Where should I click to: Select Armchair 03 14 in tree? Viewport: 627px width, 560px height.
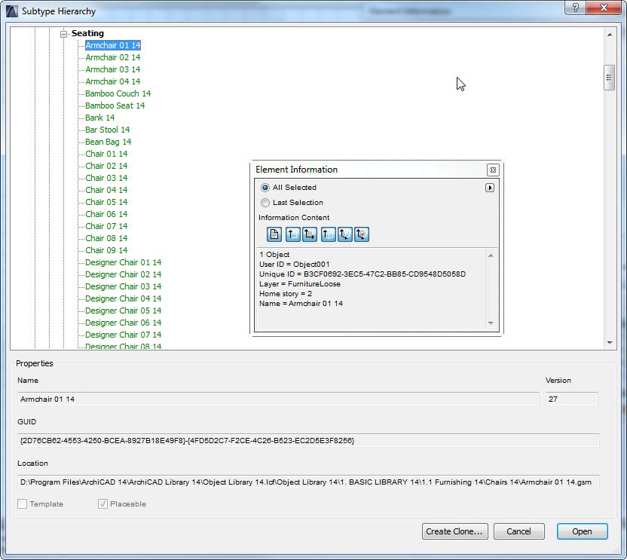tap(113, 69)
